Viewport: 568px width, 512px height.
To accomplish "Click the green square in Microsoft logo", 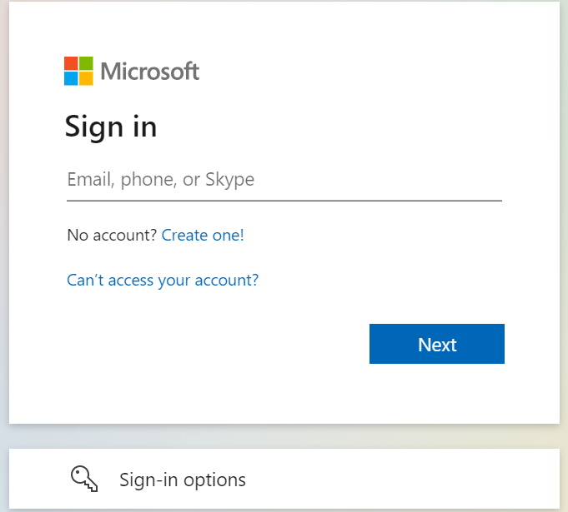I will (x=86, y=63).
